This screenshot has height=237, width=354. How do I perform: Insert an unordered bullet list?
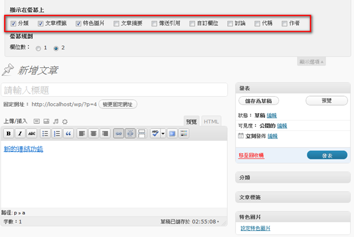click(45, 133)
